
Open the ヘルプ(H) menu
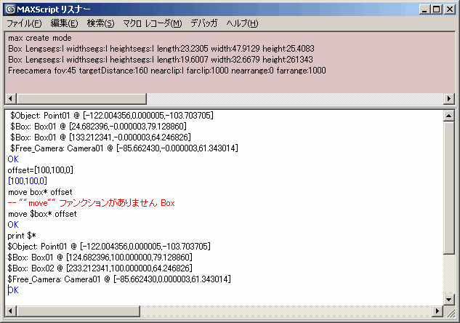pos(242,23)
